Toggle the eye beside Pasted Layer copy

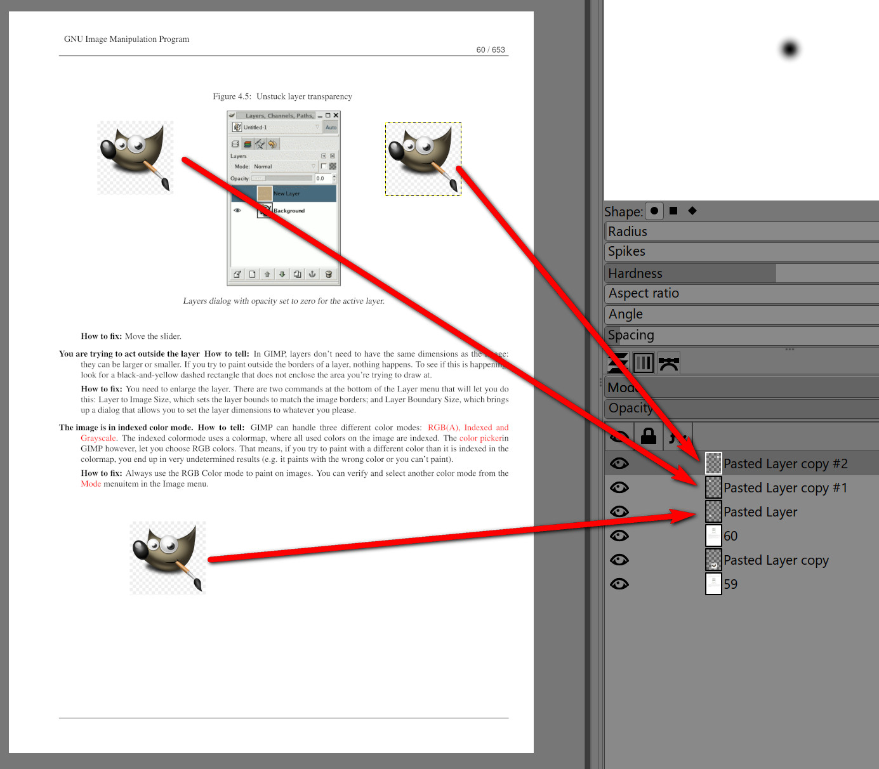(x=619, y=560)
